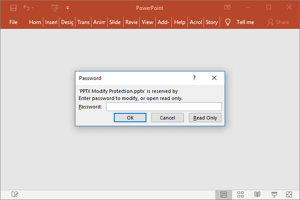
Task: Click the Tell me lightbulb icon
Action: pos(228,22)
